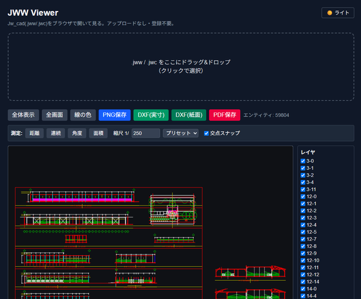Toggle layer 12-10 checkbox
The width and height of the screenshot is (361, 299).
[303, 261]
